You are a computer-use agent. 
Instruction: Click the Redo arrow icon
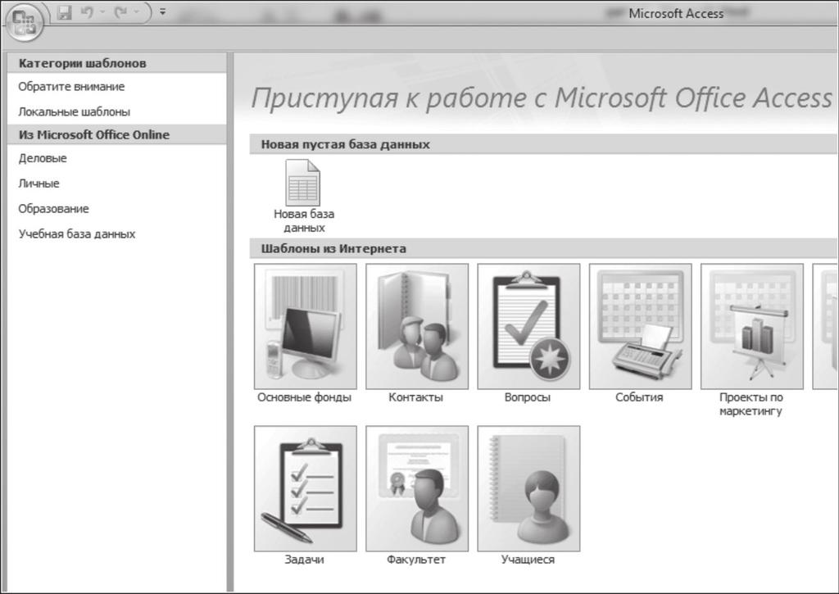121,11
